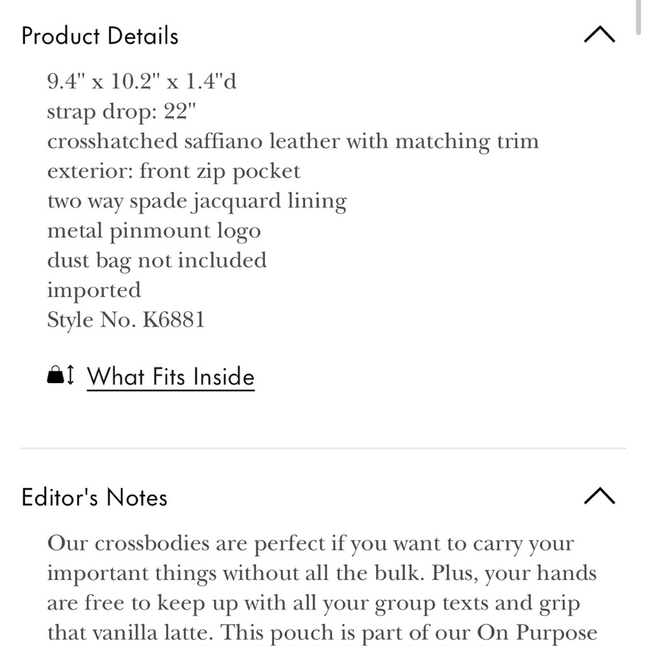Click the crosshatched saffiano leather description
Image resolution: width=646 pixels, height=646 pixels.
293,141
